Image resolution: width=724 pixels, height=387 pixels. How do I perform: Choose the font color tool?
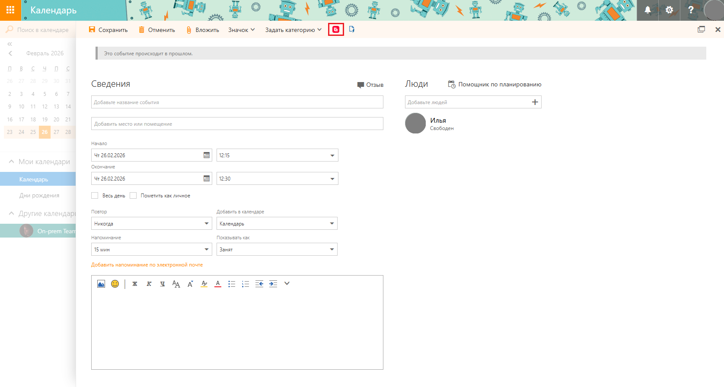click(218, 284)
